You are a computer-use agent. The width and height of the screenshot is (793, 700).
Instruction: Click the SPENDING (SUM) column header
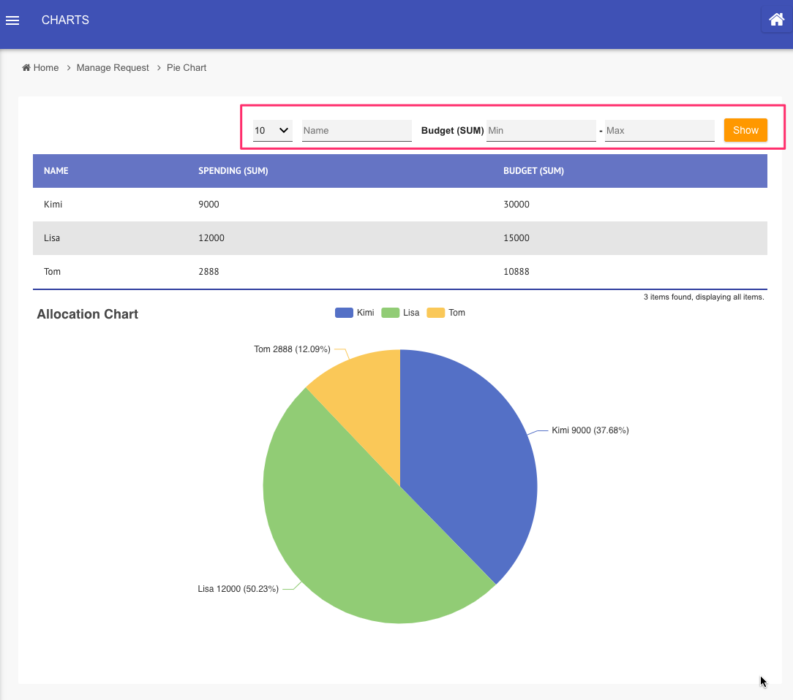(233, 171)
